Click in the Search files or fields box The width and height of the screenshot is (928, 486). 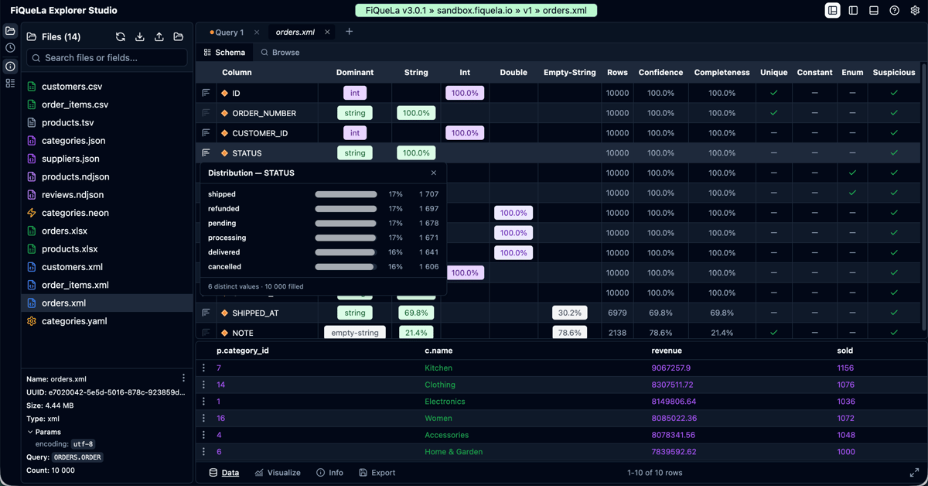tap(107, 58)
